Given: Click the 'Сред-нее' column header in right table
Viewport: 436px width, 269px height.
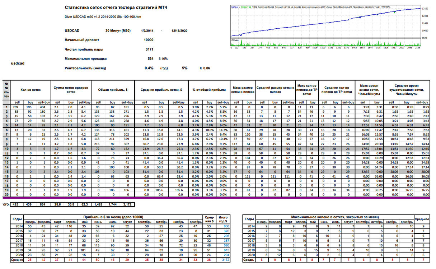Looking at the screenshot, I should [422, 219].
